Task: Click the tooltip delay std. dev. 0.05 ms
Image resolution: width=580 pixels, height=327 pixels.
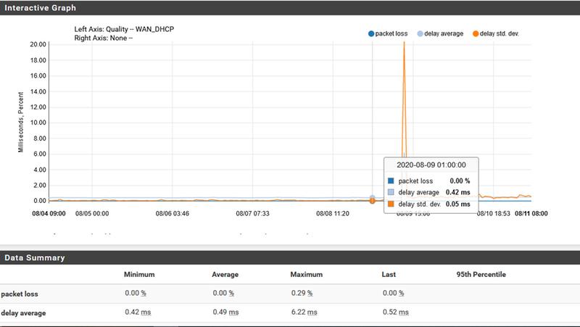Action: pyautogui.click(x=429, y=204)
